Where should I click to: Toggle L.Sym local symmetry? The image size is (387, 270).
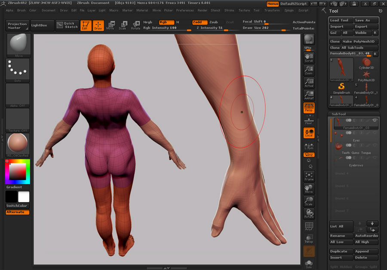309,146
